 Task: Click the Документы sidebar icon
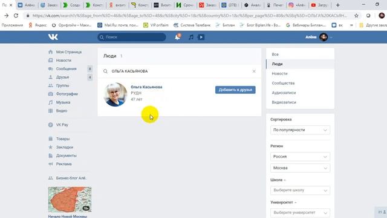tap(51, 156)
